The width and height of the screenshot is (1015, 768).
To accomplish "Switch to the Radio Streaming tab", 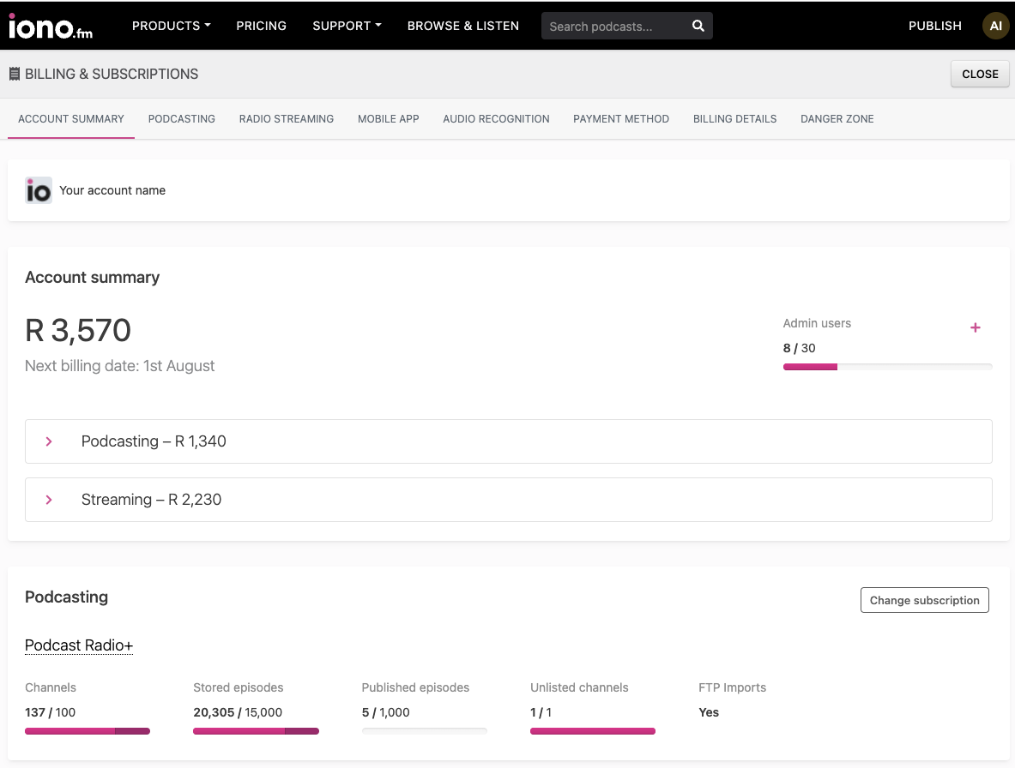I will (x=286, y=119).
